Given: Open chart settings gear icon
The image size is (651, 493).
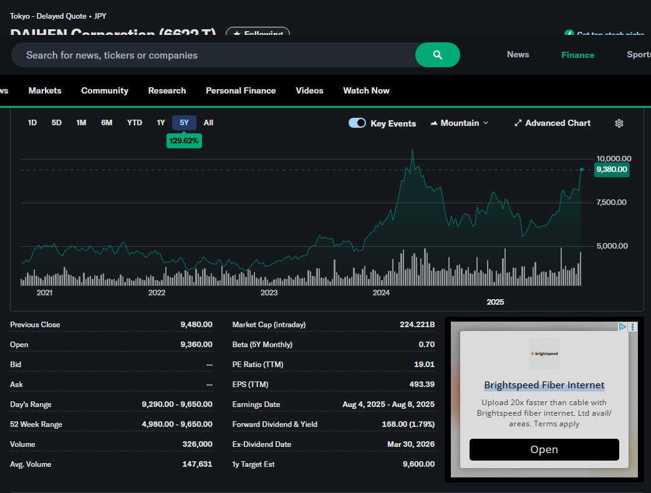Looking at the screenshot, I should [x=619, y=123].
